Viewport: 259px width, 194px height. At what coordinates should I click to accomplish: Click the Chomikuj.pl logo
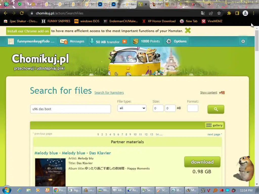click(40, 59)
